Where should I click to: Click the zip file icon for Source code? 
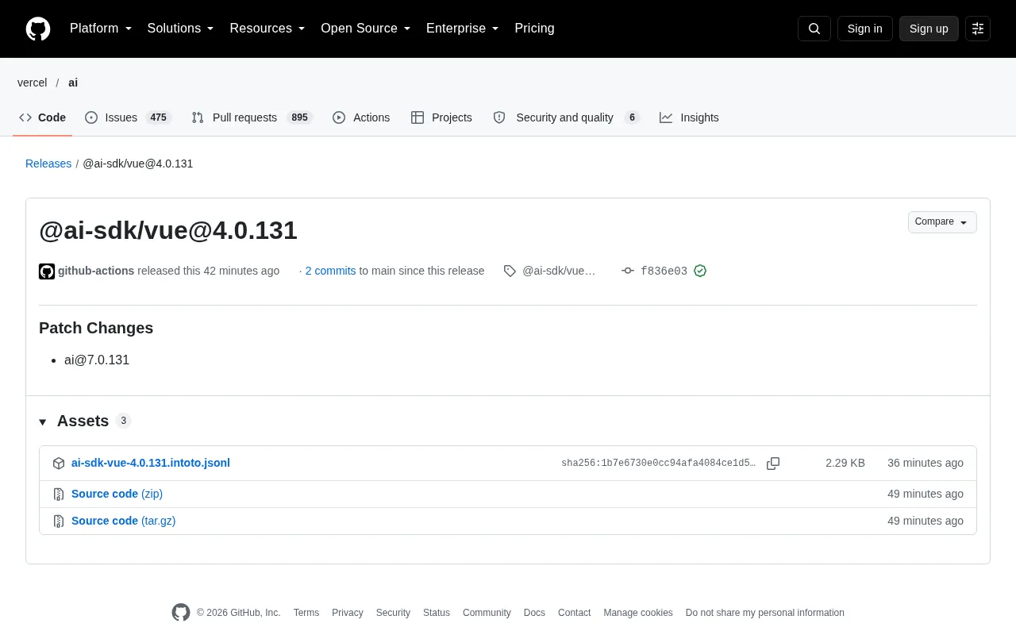click(59, 495)
